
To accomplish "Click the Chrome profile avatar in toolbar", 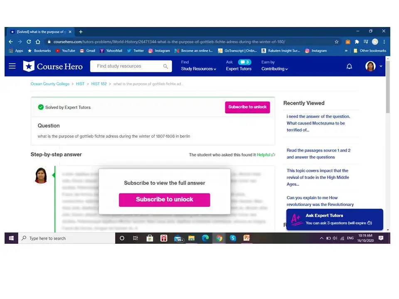I will click(375, 42).
